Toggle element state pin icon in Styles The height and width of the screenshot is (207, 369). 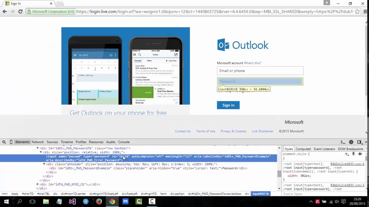(x=353, y=154)
